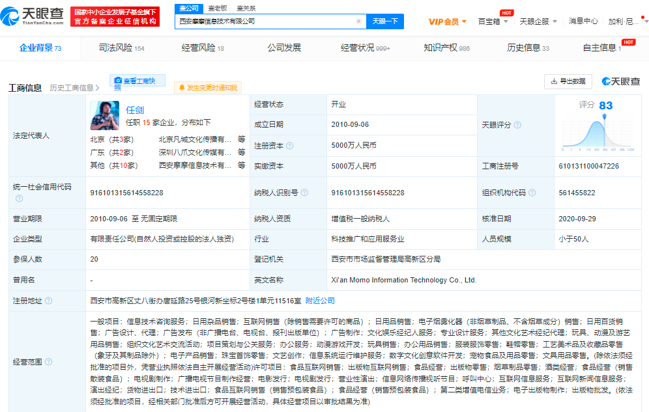Open the 经营风险 tab
The height and width of the screenshot is (412, 649).
coord(203,48)
